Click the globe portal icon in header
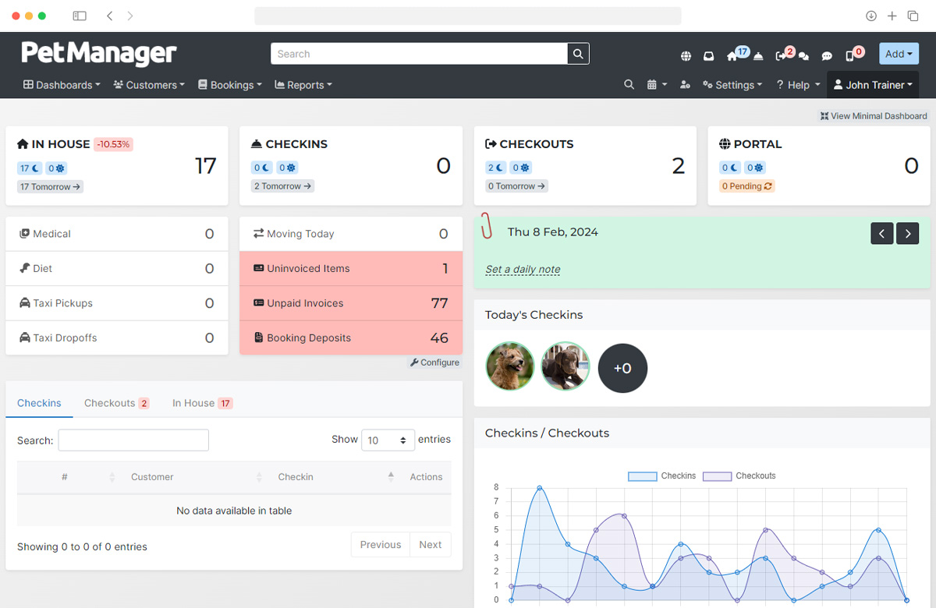Image resolution: width=936 pixels, height=608 pixels. click(x=686, y=56)
